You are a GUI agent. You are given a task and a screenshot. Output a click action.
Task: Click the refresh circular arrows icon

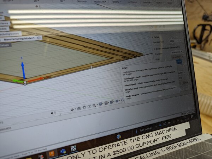tap(122, 100)
